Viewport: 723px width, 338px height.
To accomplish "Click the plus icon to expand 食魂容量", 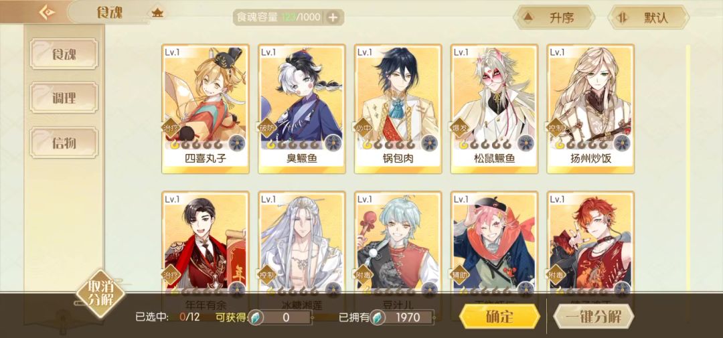I will pyautogui.click(x=333, y=17).
